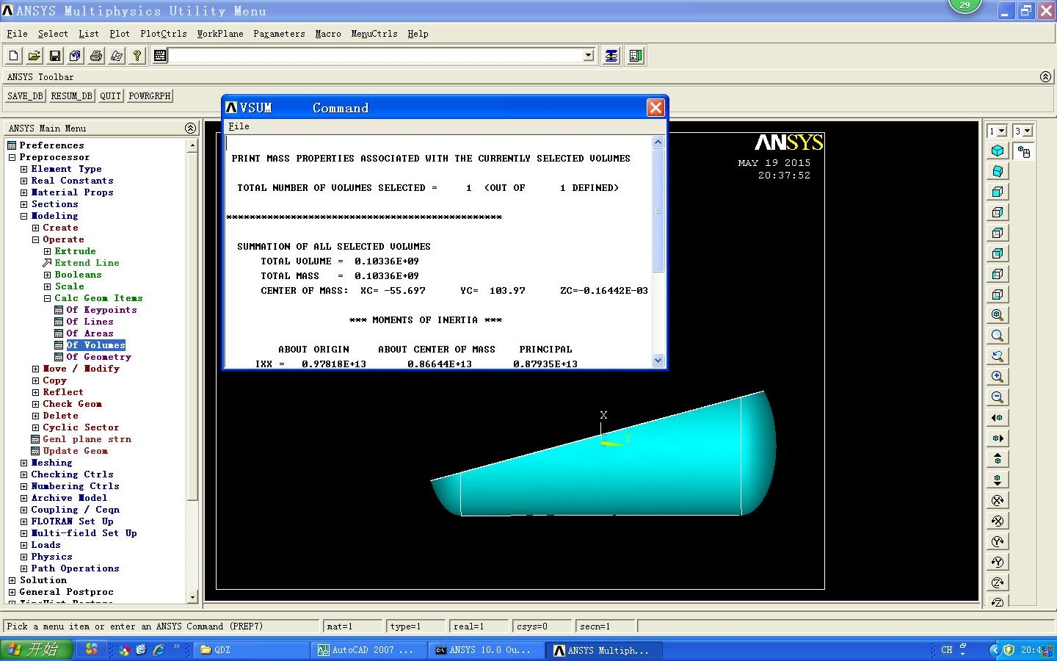This screenshot has height=661, width=1057.
Task: Click the Pan Model Left arrow icon
Action: click(998, 418)
